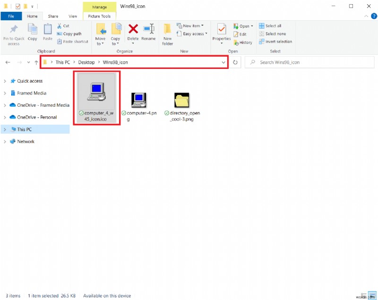Viewport: 378px width, 300px height.
Task: Open file Properties from ribbon
Action: 222,34
